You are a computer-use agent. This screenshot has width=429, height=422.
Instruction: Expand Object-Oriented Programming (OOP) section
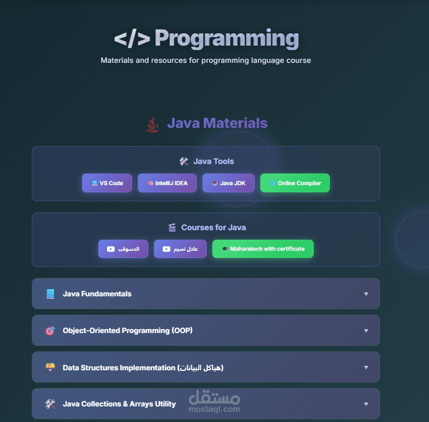[x=206, y=330]
